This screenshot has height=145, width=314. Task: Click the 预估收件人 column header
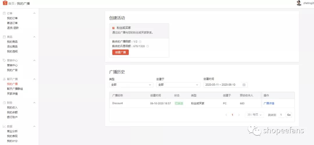pyautogui.click(x=246, y=96)
